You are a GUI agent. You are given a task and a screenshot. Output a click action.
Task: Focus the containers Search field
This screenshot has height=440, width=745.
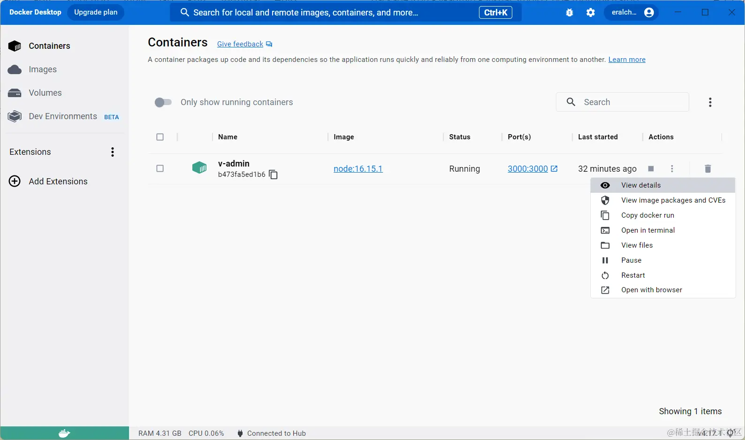click(x=623, y=102)
